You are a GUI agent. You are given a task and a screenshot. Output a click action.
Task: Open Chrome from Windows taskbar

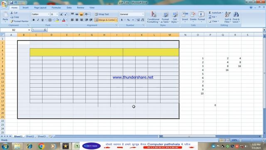[x=42, y=146]
